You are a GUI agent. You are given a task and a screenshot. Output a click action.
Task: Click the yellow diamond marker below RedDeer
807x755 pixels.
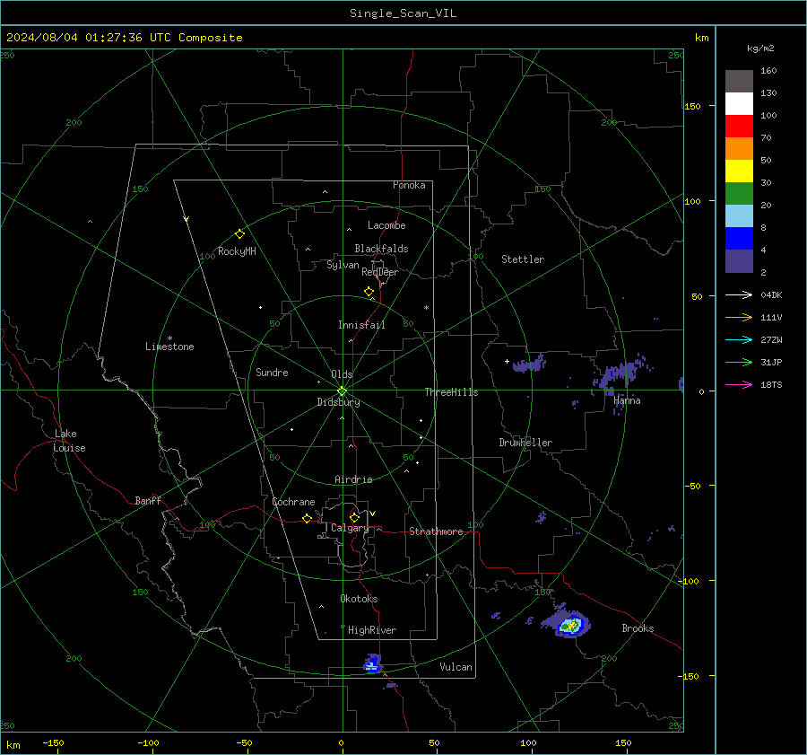click(369, 292)
